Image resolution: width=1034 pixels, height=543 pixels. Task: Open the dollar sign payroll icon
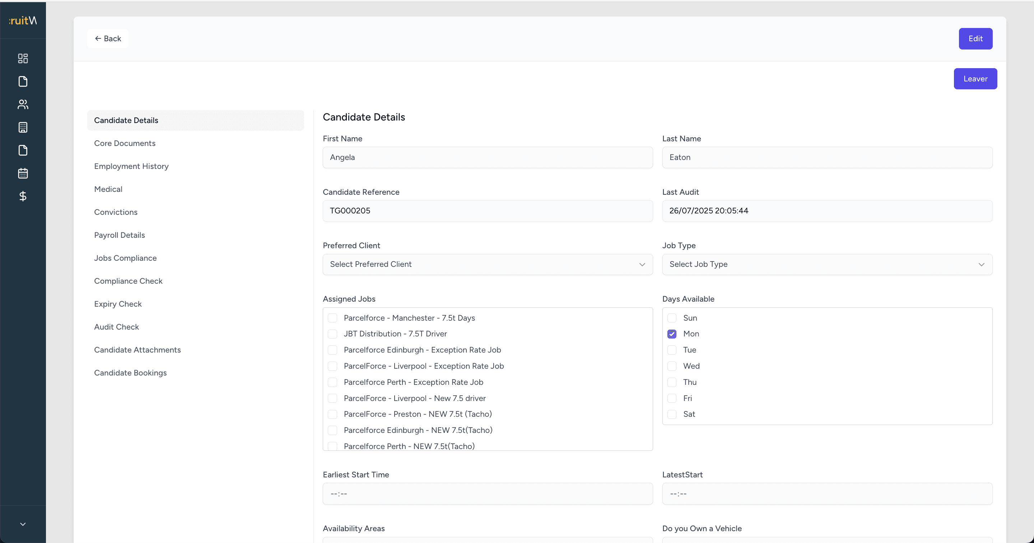(23, 196)
